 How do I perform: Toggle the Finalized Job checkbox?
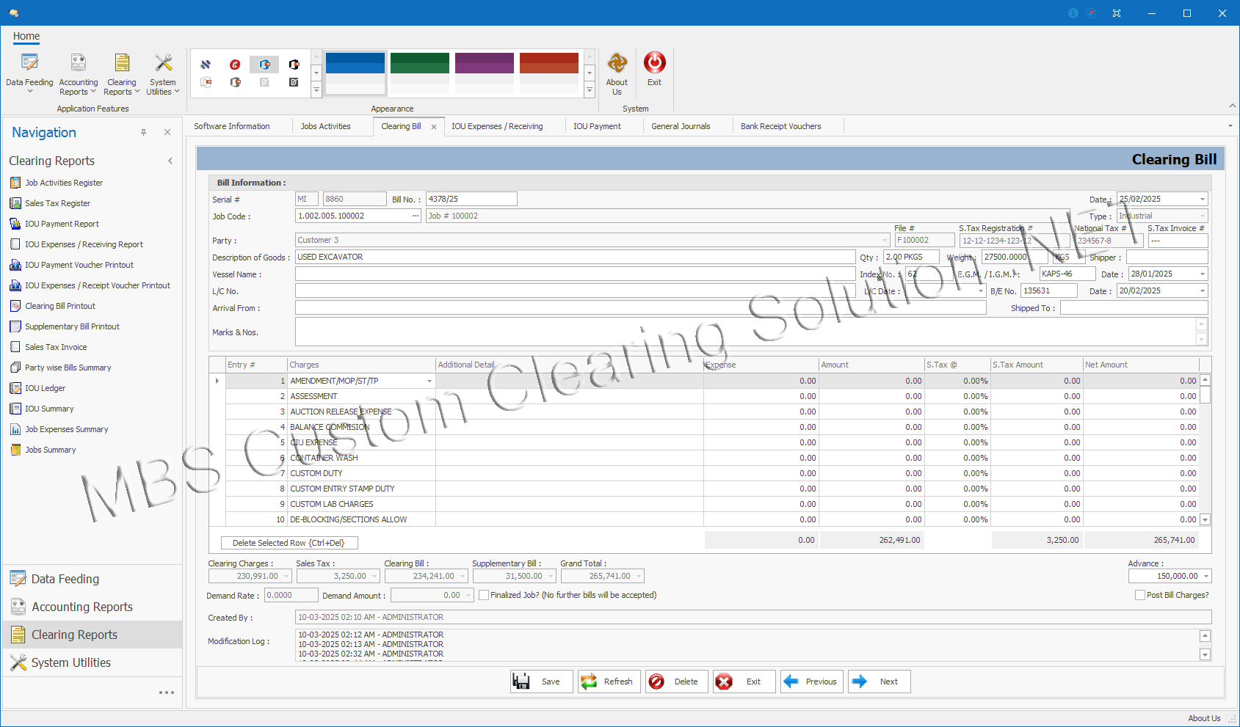pos(484,595)
